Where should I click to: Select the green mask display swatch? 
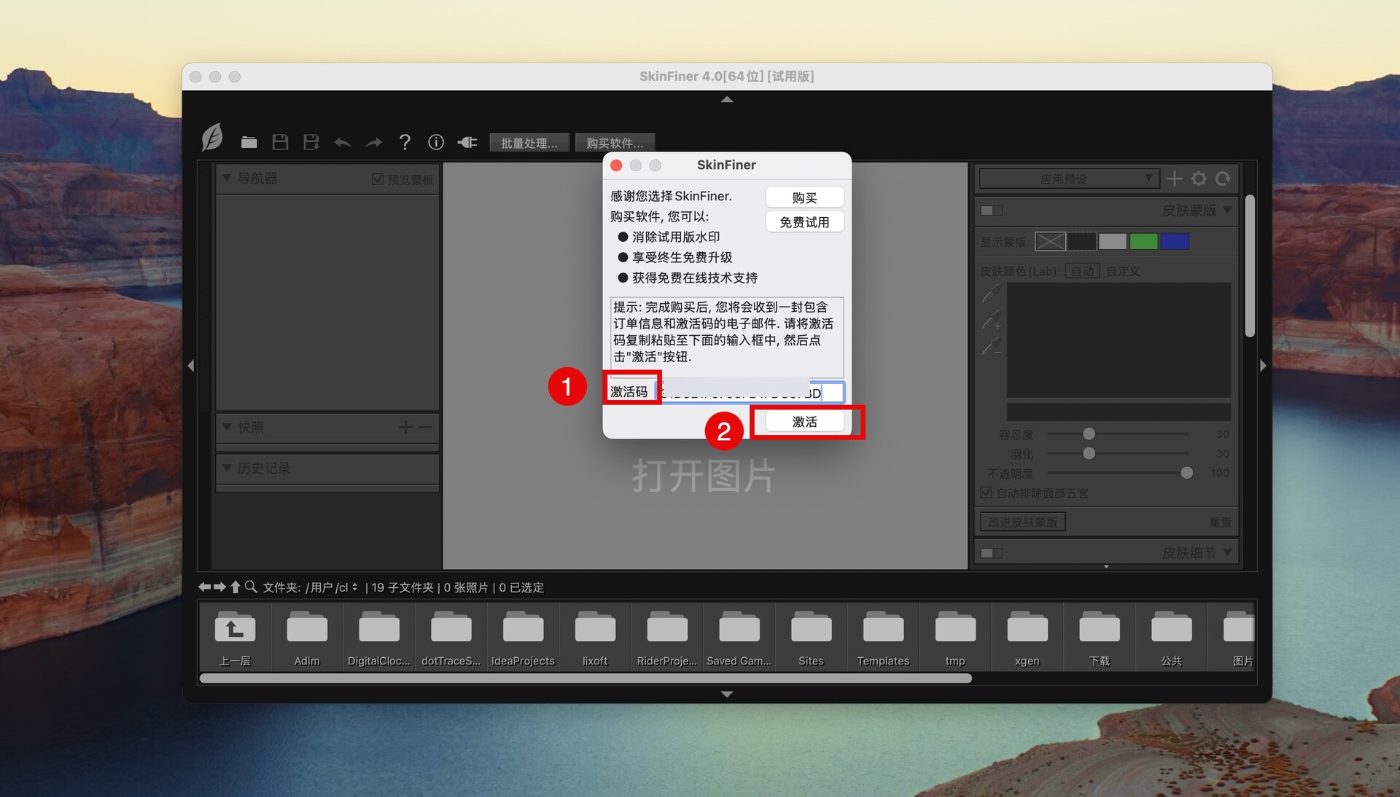coord(1144,241)
